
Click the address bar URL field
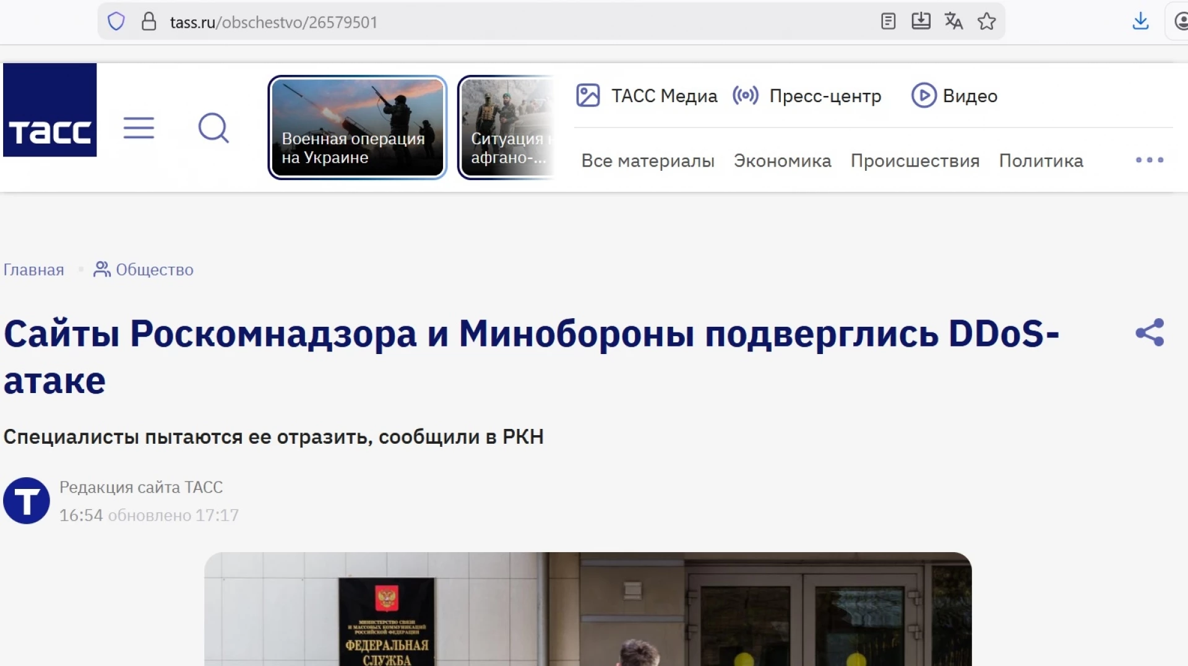[495, 22]
